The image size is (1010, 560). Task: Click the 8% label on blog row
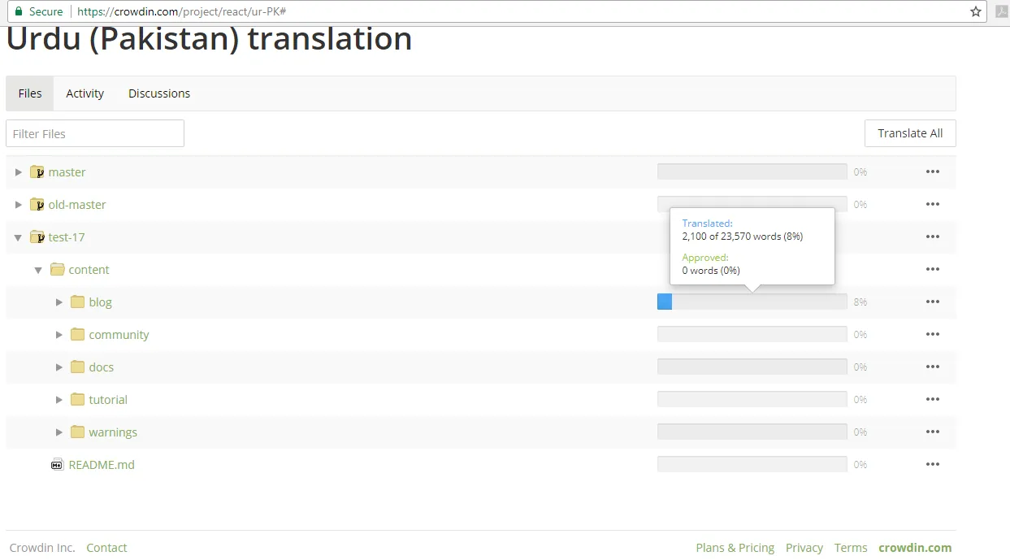click(860, 302)
